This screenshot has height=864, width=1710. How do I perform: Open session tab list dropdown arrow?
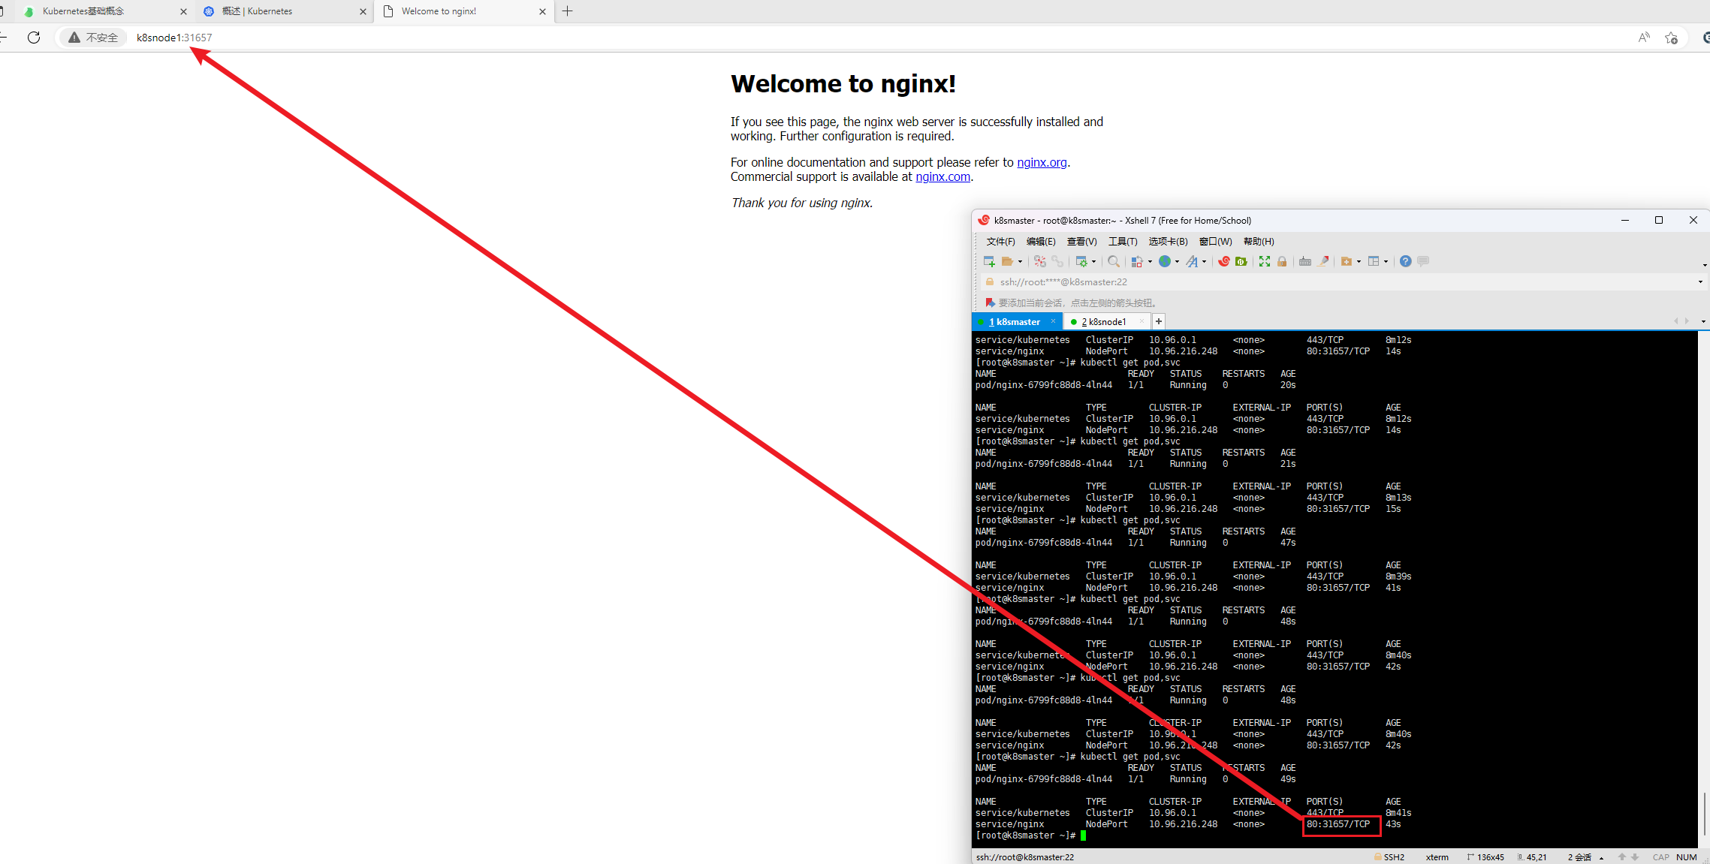(x=1702, y=321)
